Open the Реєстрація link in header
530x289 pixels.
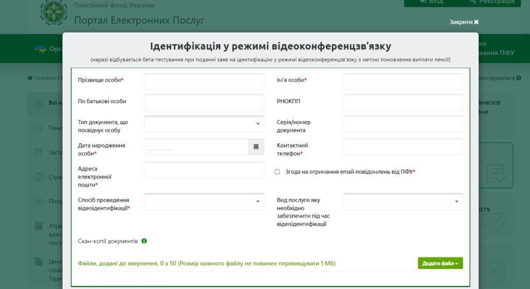tap(492, 2)
